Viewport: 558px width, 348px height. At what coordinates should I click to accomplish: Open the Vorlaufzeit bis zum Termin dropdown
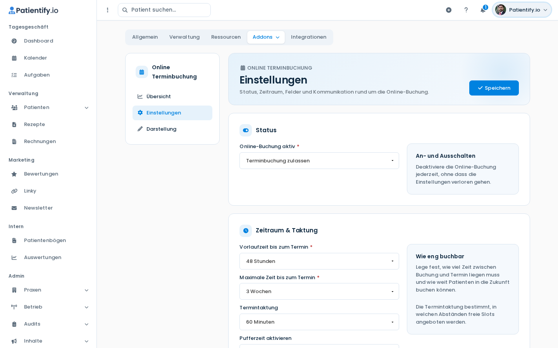319,261
